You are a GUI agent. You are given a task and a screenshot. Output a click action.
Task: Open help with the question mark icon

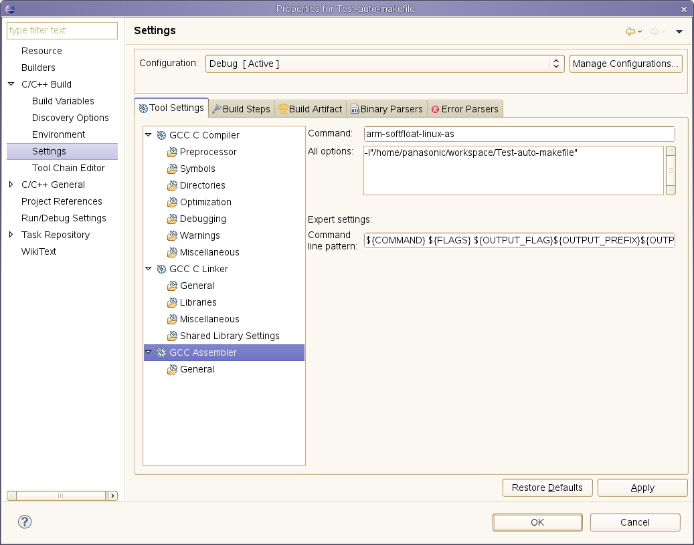pyautogui.click(x=25, y=522)
